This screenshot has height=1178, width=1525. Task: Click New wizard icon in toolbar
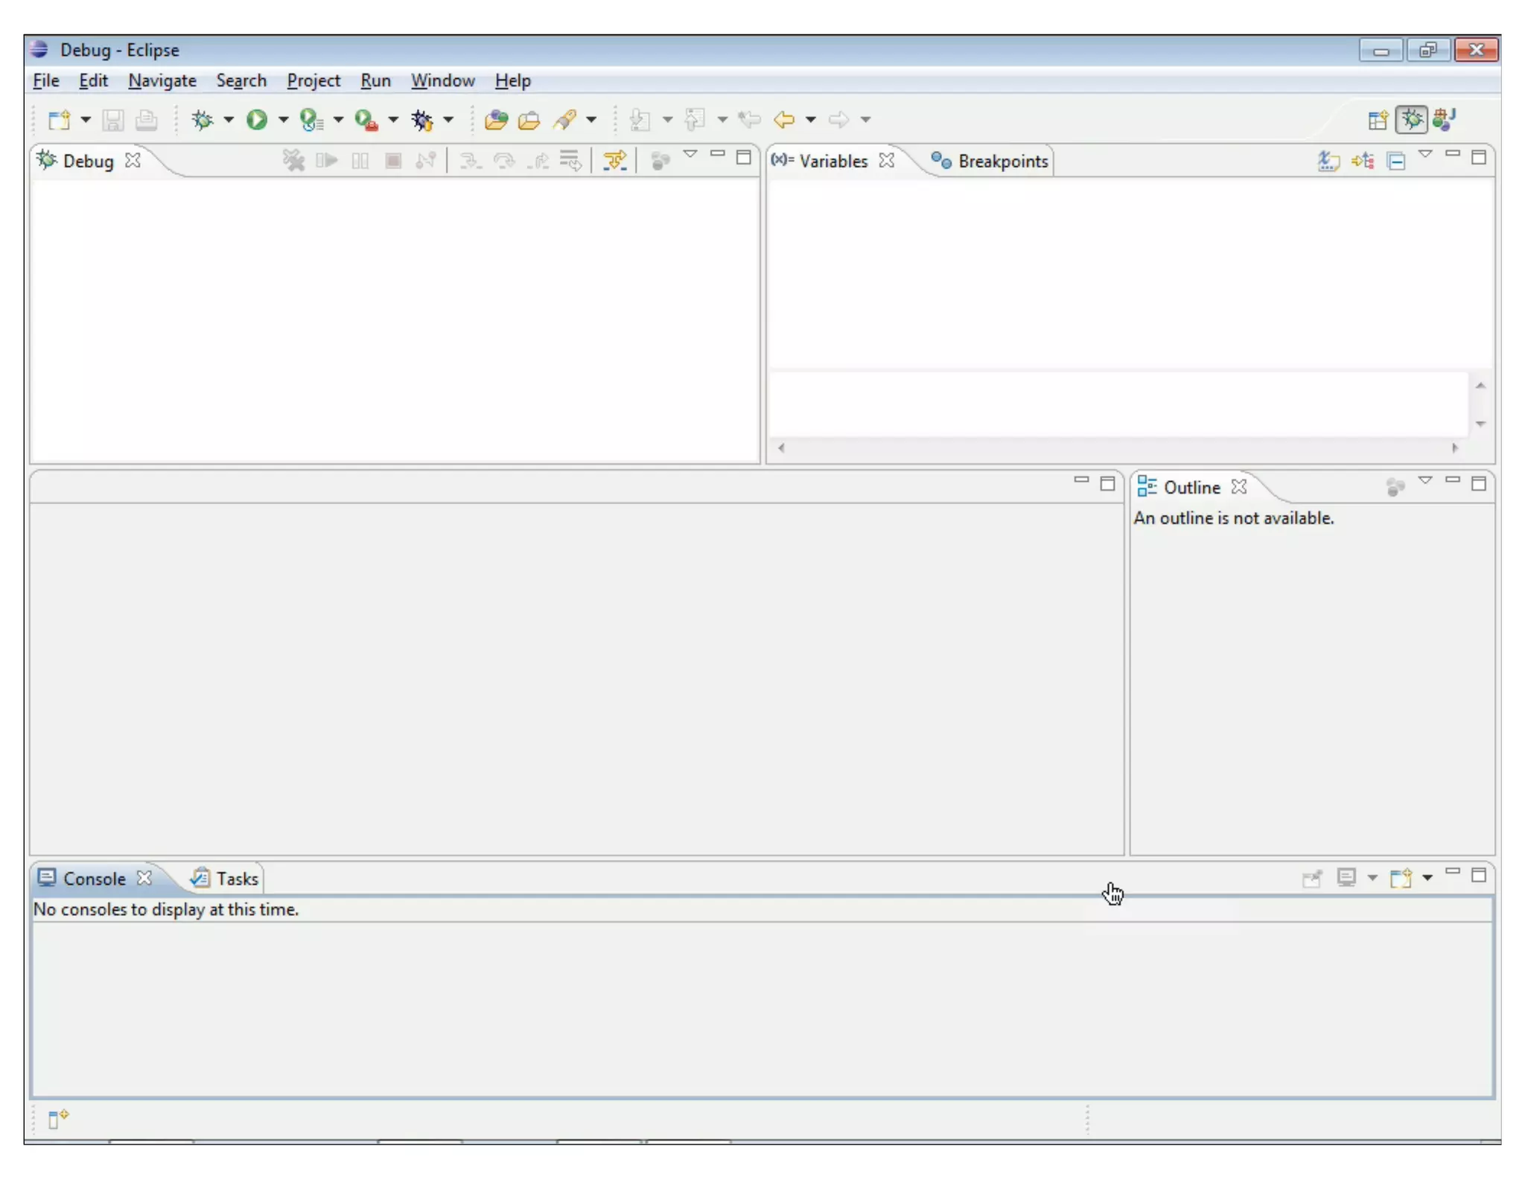(x=59, y=119)
